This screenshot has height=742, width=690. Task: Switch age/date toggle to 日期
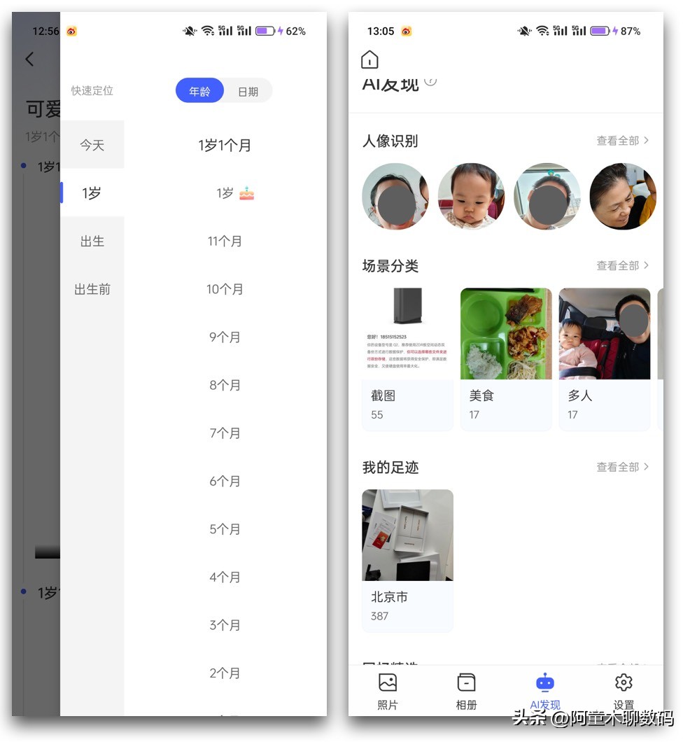coord(248,90)
